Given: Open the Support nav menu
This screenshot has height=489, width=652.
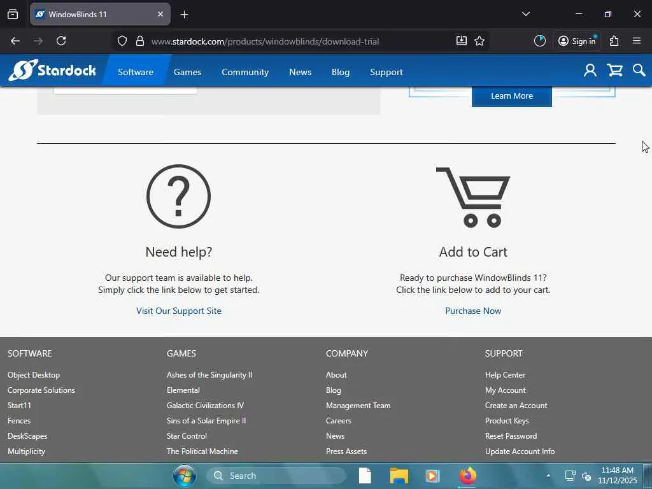Looking at the screenshot, I should pos(386,72).
